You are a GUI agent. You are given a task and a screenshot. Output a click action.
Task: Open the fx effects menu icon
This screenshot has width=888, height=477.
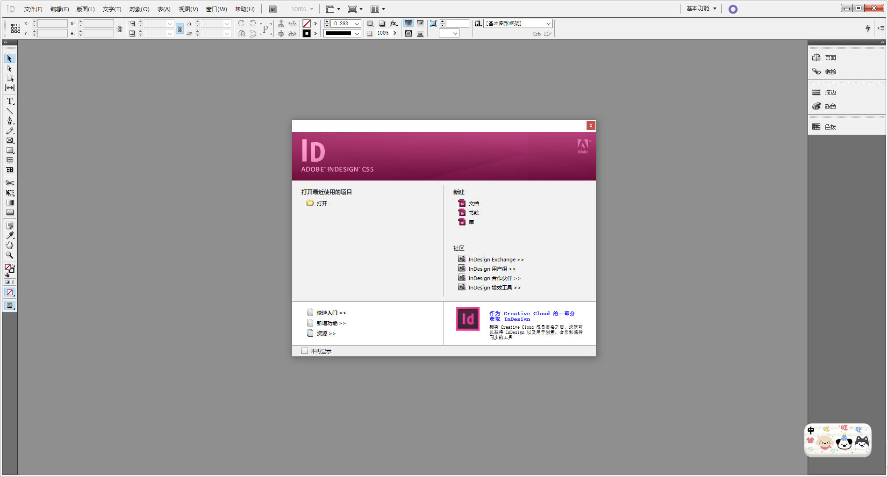(394, 23)
